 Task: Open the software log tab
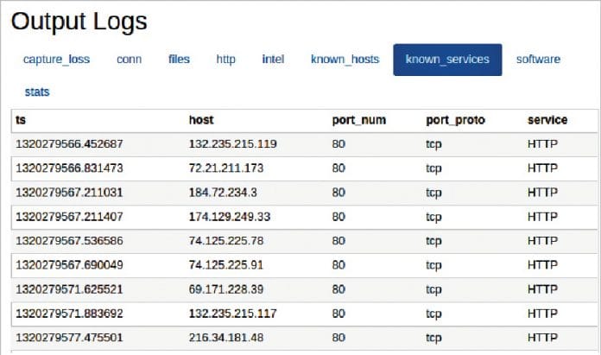coord(538,60)
